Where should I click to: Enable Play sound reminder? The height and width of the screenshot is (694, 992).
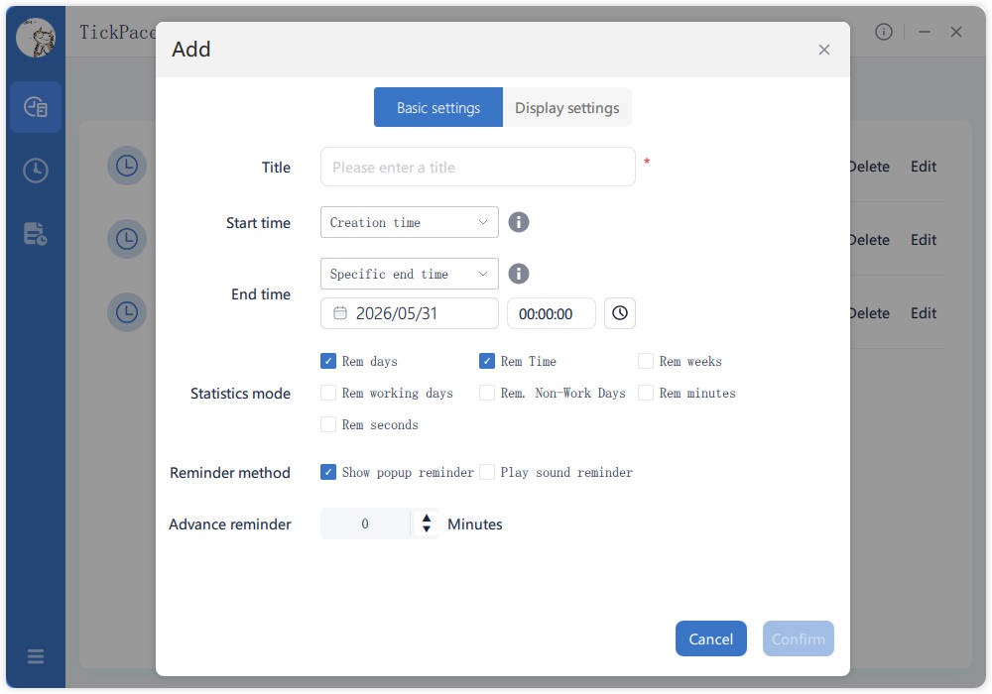486,472
